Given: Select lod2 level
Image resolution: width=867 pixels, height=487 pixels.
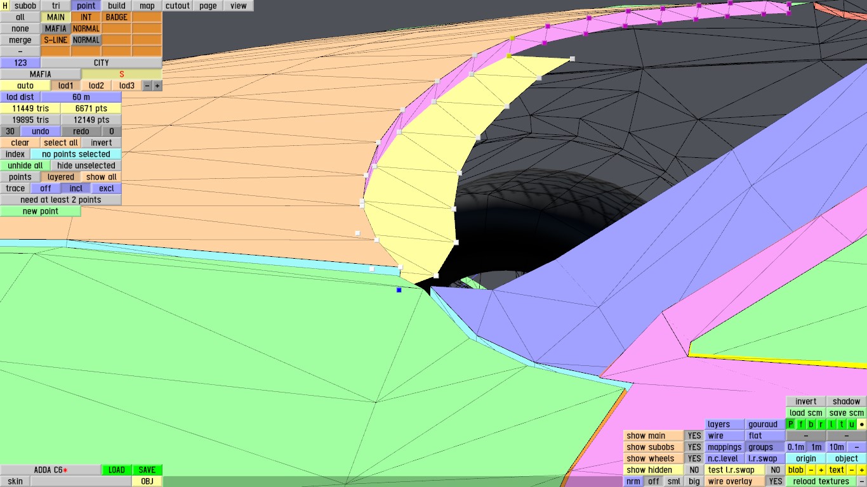Looking at the screenshot, I should point(96,86).
